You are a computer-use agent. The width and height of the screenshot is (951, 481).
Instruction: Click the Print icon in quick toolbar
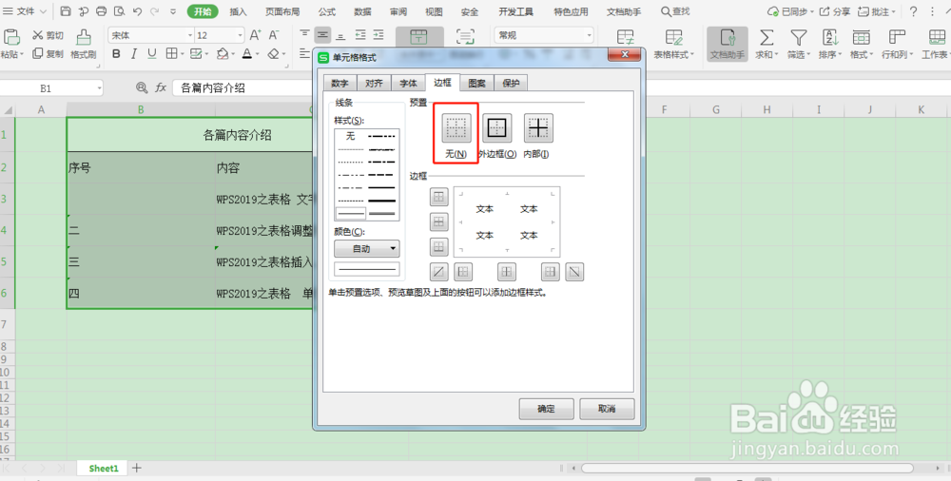pyautogui.click(x=102, y=10)
